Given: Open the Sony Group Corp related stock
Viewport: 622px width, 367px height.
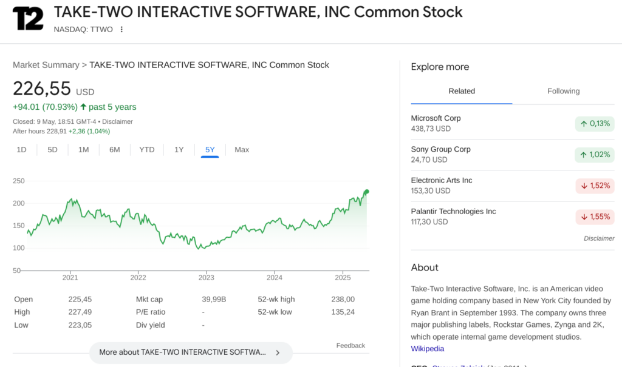Looking at the screenshot, I should click(513, 155).
